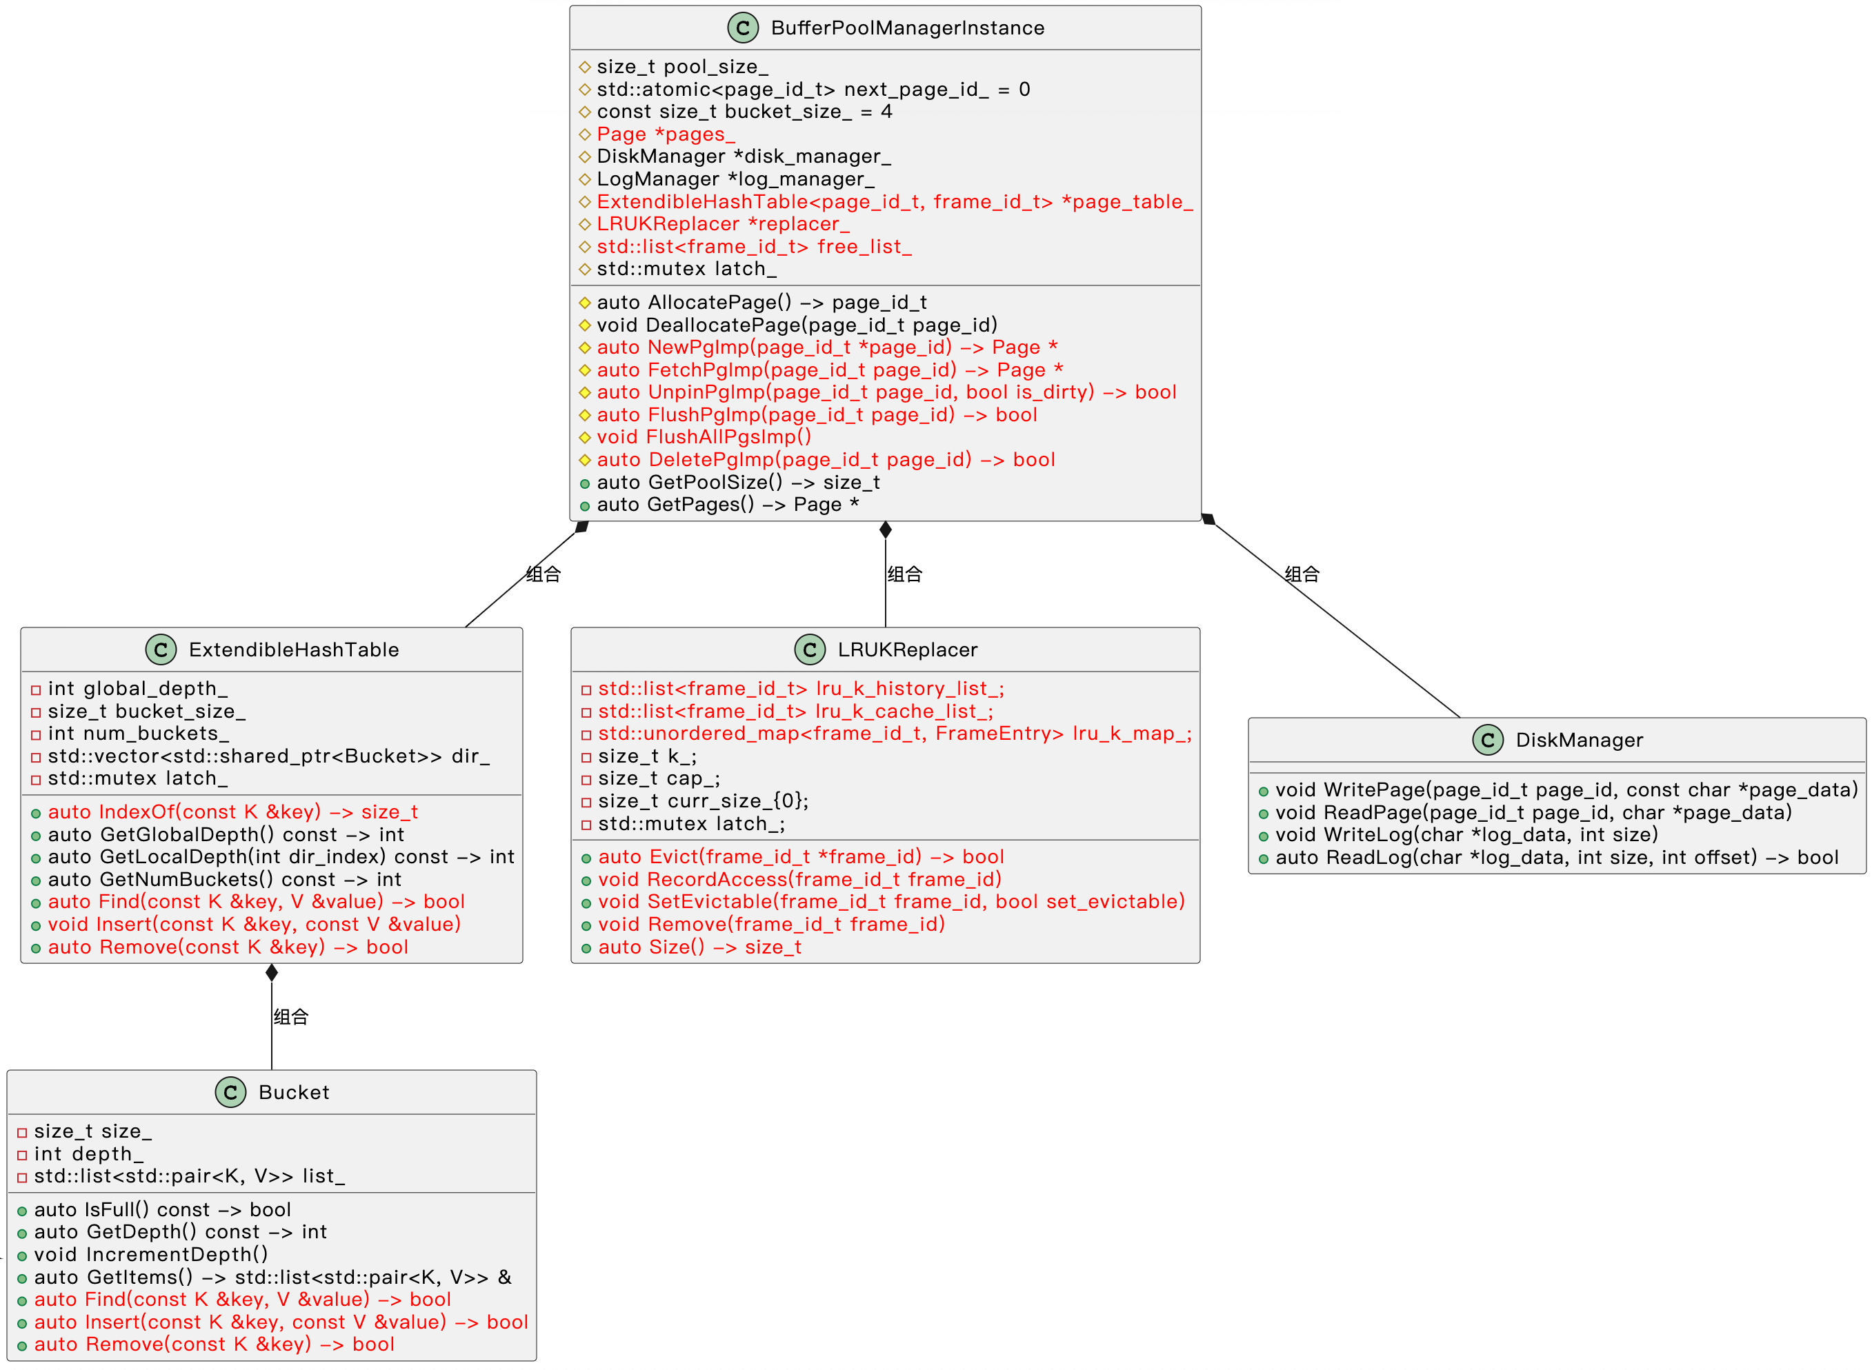Click the red *page_table_ field line
Image resolution: width=1872 pixels, height=1370 pixels.
click(x=894, y=201)
